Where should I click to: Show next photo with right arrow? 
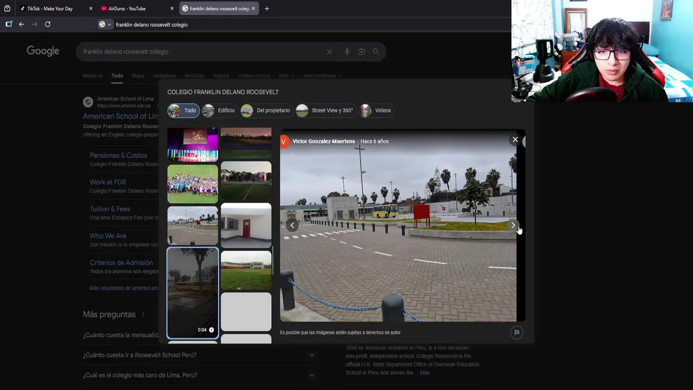[513, 225]
